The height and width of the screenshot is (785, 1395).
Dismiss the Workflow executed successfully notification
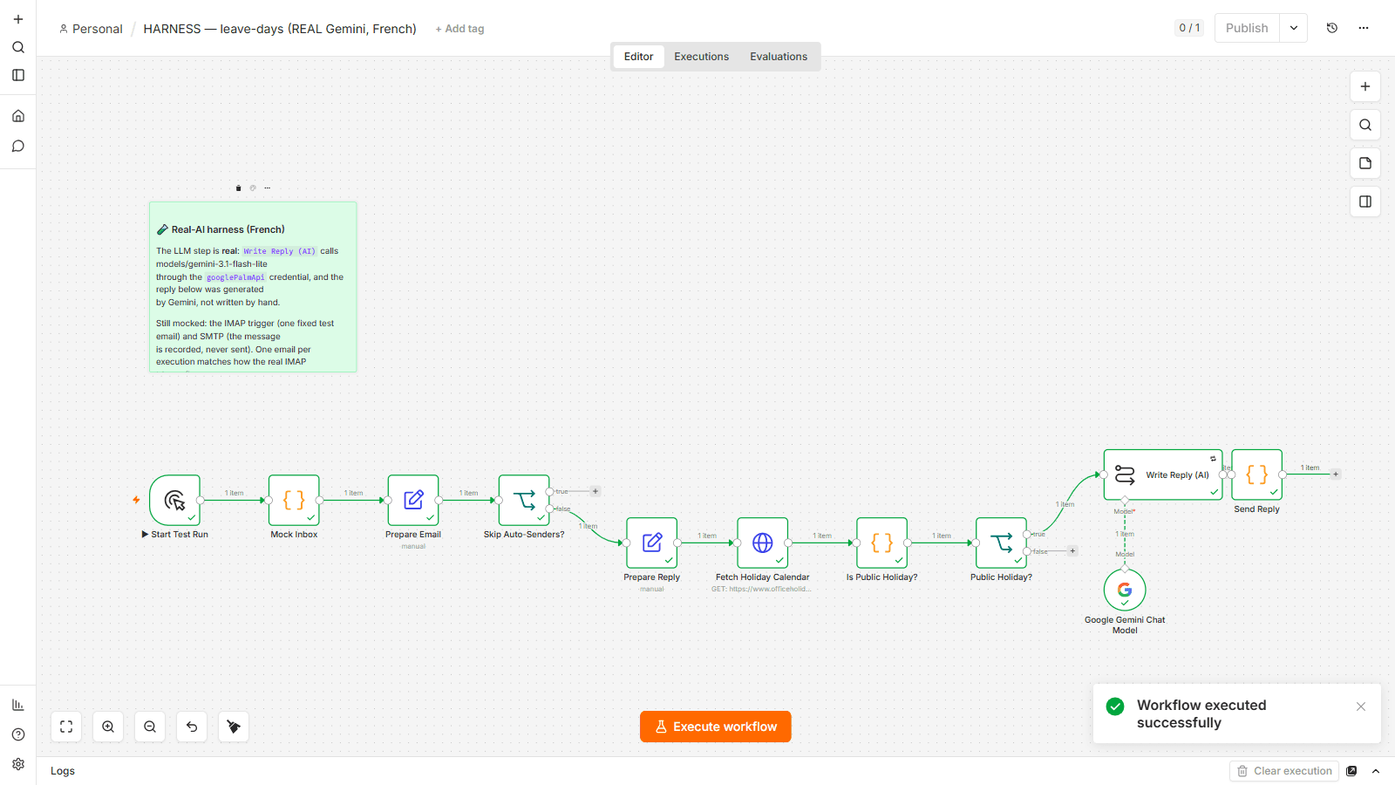coord(1361,706)
